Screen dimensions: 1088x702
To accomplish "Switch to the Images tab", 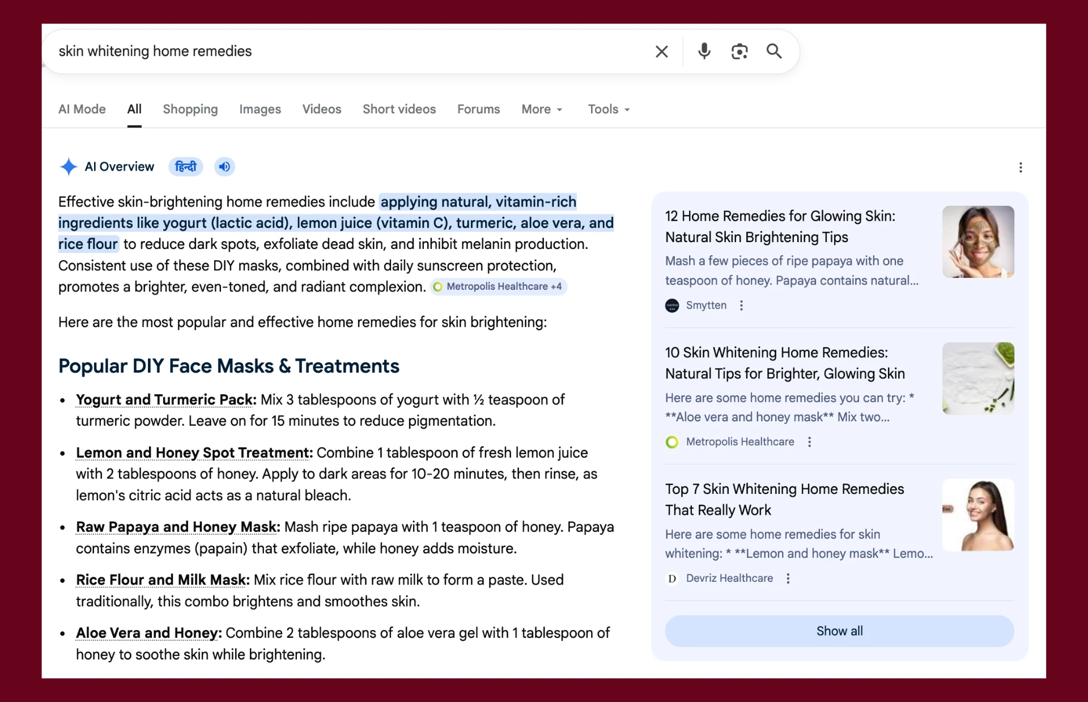I will click(260, 109).
